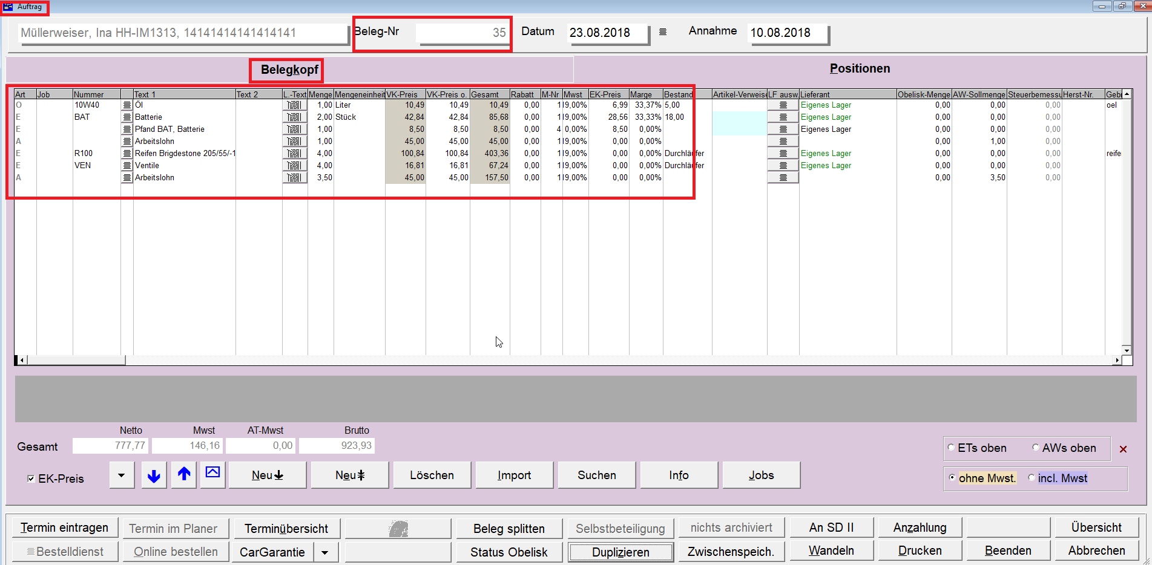Image resolution: width=1152 pixels, height=565 pixels.
Task: Click the VK-Preis column header
Action: (x=406, y=94)
